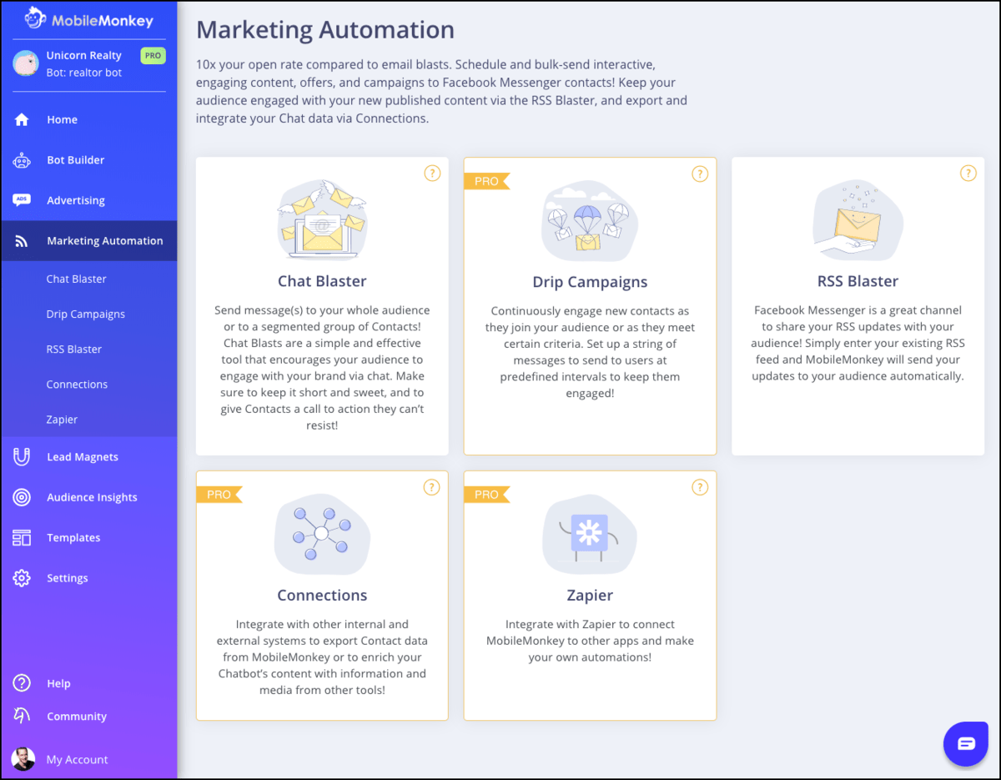
Task: Click the RSS Blaster card title
Action: click(x=858, y=281)
